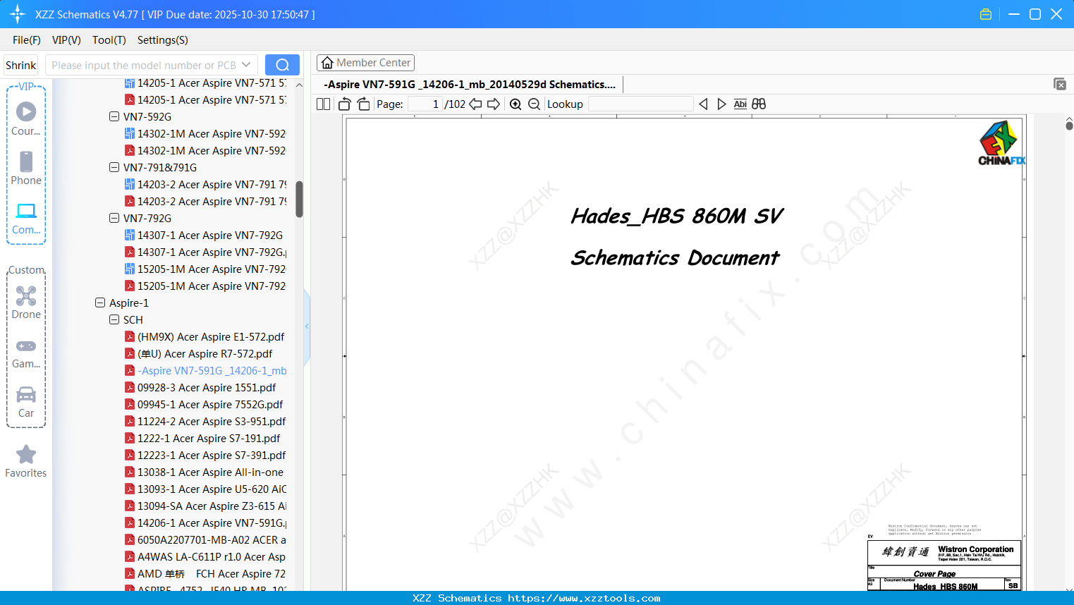Open the Car category
Viewport: 1074px width, 605px height.
point(26,402)
